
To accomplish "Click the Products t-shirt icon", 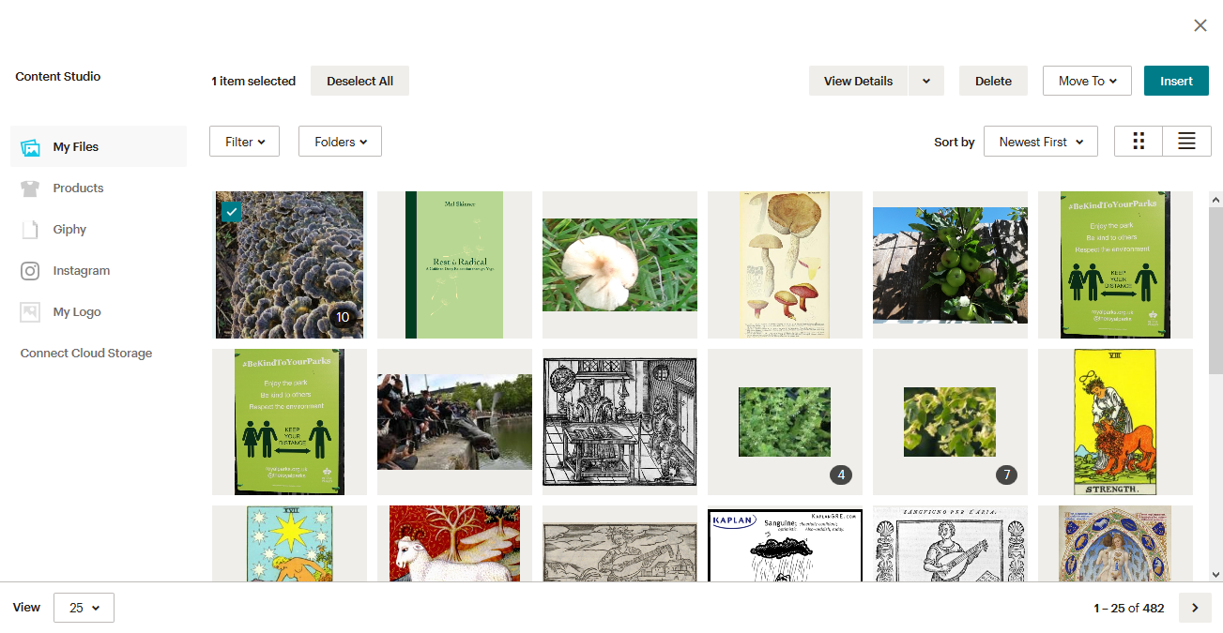I will 30,188.
